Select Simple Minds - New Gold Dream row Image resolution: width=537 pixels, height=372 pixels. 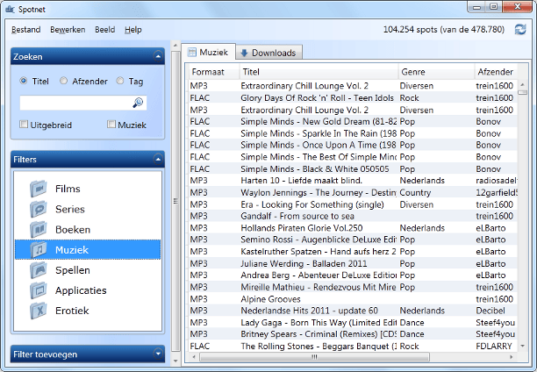click(x=353, y=122)
